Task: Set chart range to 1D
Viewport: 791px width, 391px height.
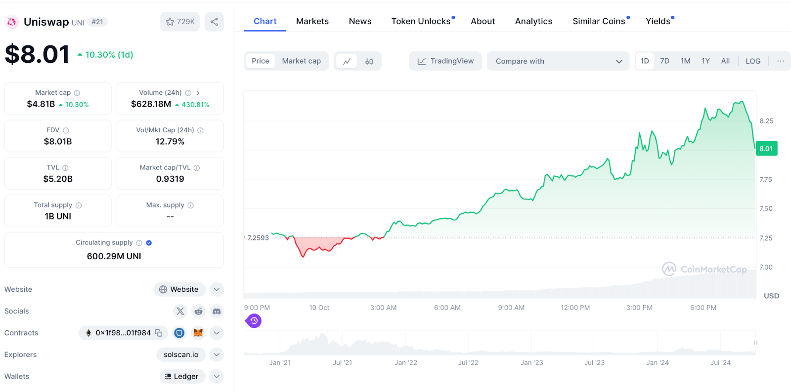Action: point(645,61)
